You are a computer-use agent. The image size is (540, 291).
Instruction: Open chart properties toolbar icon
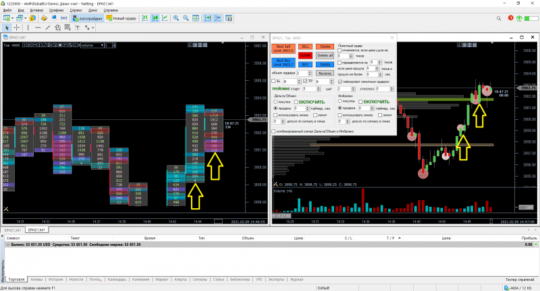click(x=229, y=18)
